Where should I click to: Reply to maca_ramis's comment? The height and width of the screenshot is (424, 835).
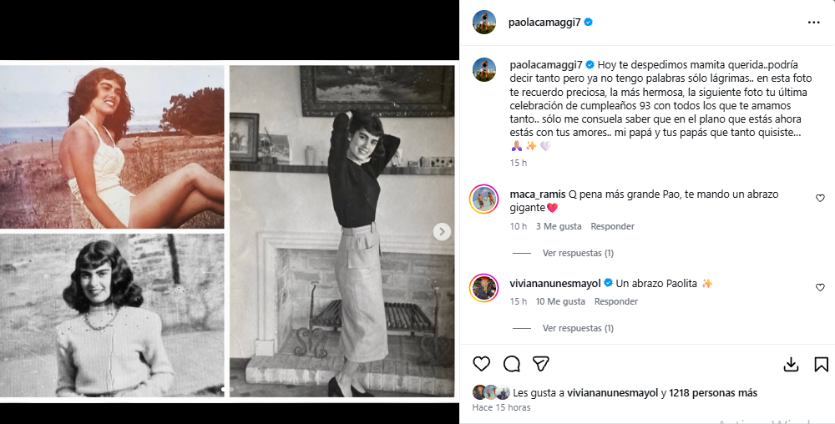click(x=612, y=226)
